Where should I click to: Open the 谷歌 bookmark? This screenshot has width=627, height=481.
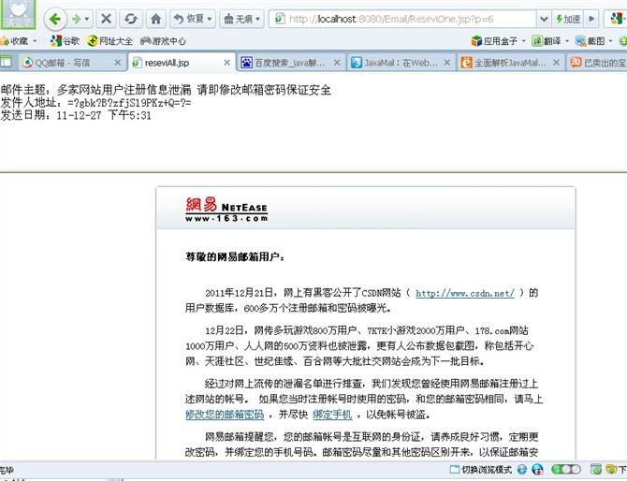(66, 41)
